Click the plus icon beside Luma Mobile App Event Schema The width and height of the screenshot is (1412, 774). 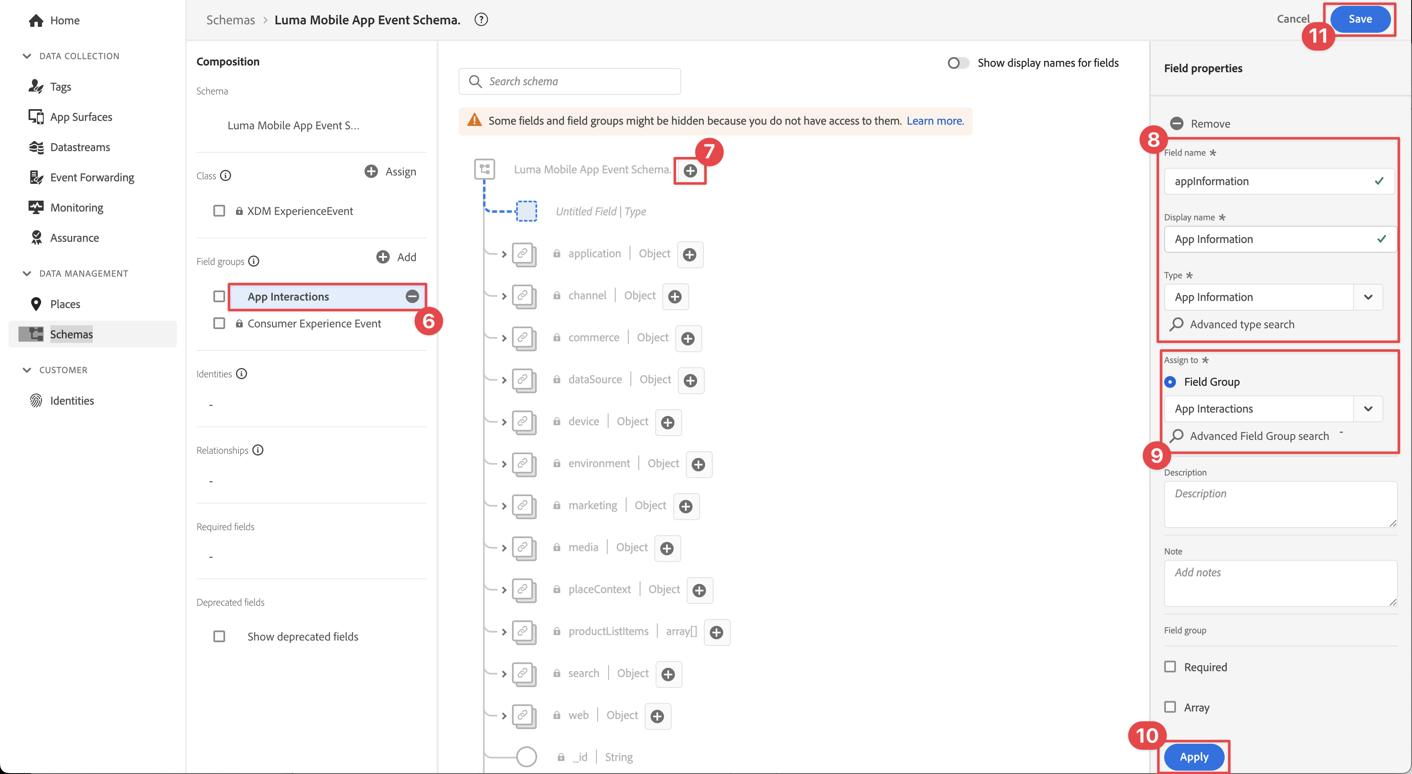690,171
